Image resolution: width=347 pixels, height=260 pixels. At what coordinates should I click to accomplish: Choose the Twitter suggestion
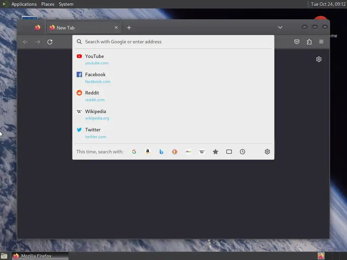point(173,133)
